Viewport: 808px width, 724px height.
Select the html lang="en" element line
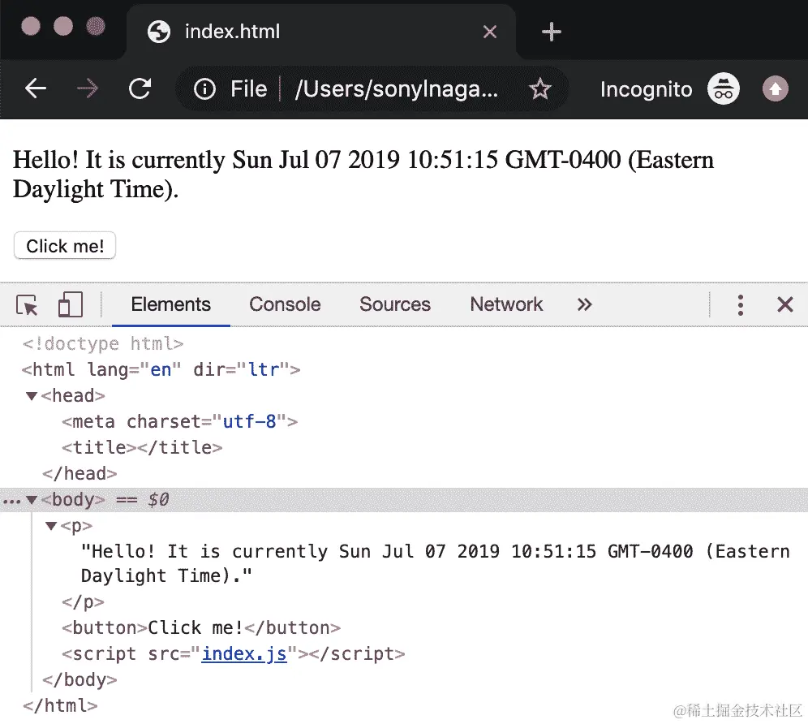point(161,370)
